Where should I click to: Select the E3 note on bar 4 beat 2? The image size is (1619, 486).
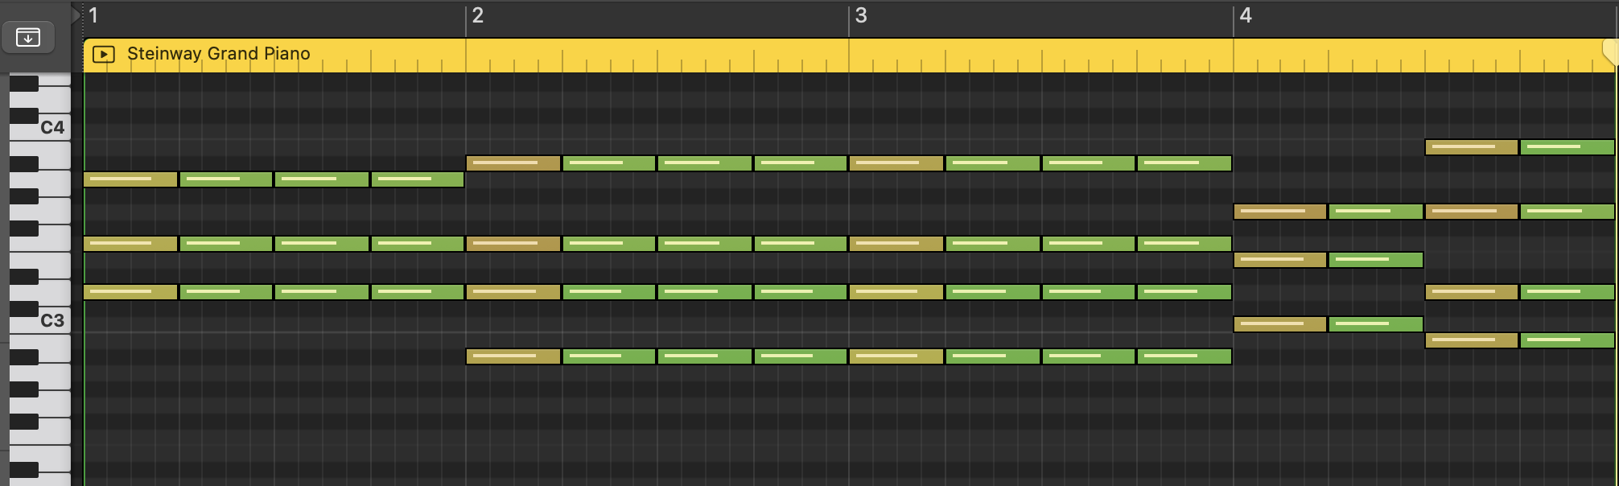point(1376,260)
